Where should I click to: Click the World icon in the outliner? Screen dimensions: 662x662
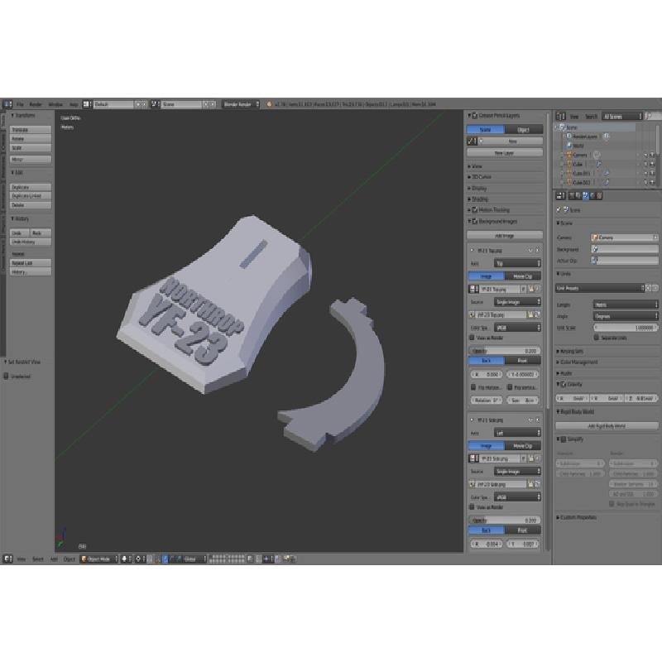[x=569, y=146]
